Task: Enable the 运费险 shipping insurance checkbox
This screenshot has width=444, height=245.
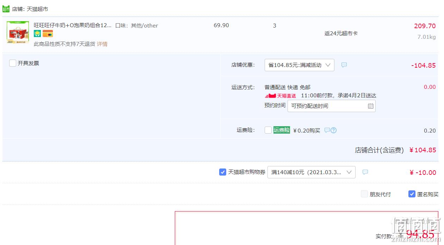Action: pos(268,130)
